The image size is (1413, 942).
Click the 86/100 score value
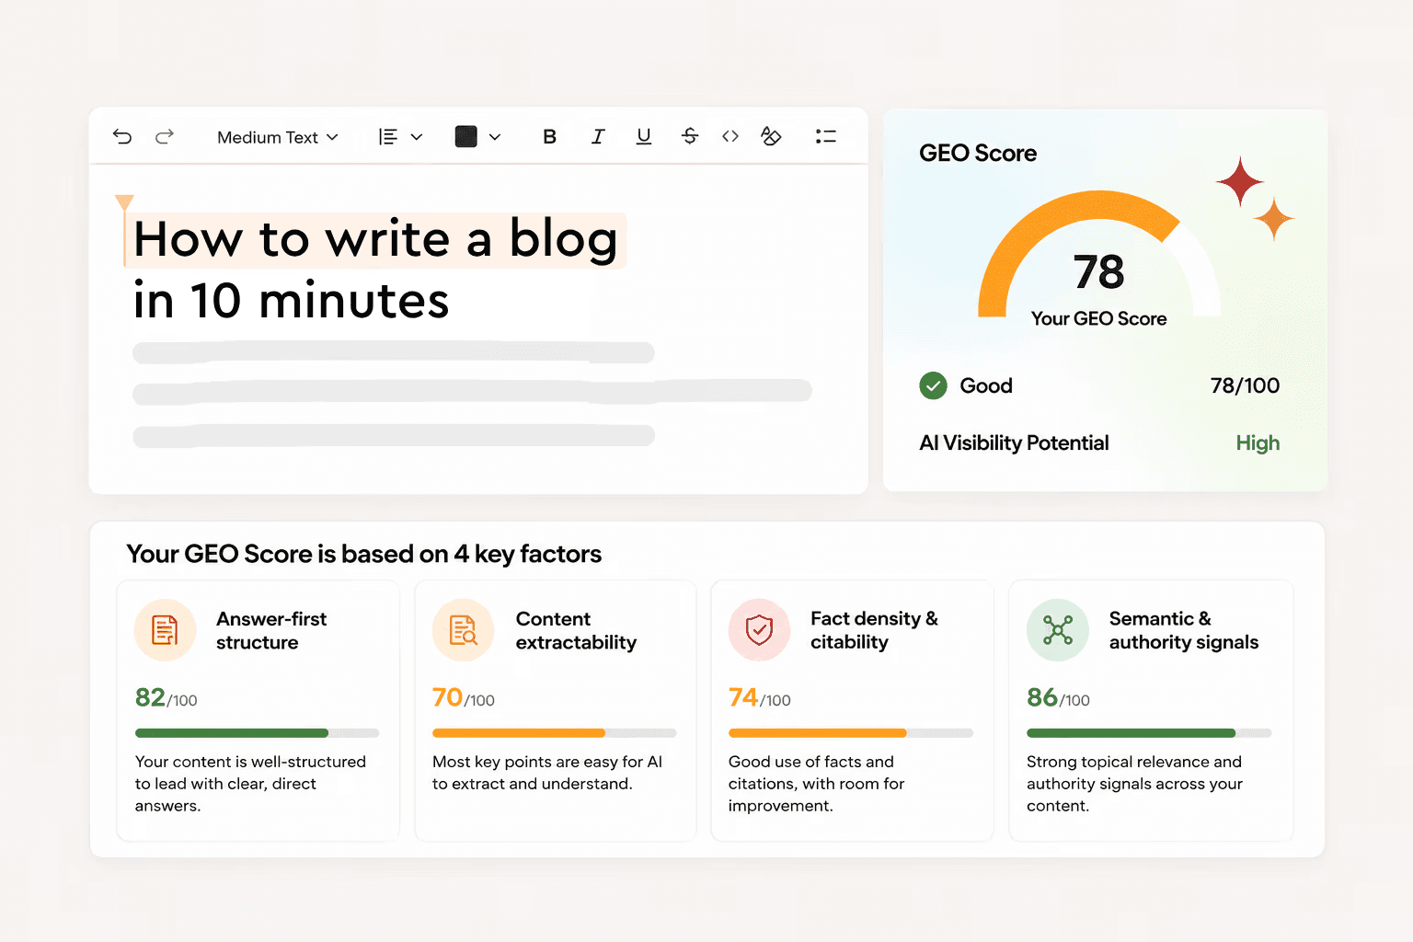click(1058, 698)
